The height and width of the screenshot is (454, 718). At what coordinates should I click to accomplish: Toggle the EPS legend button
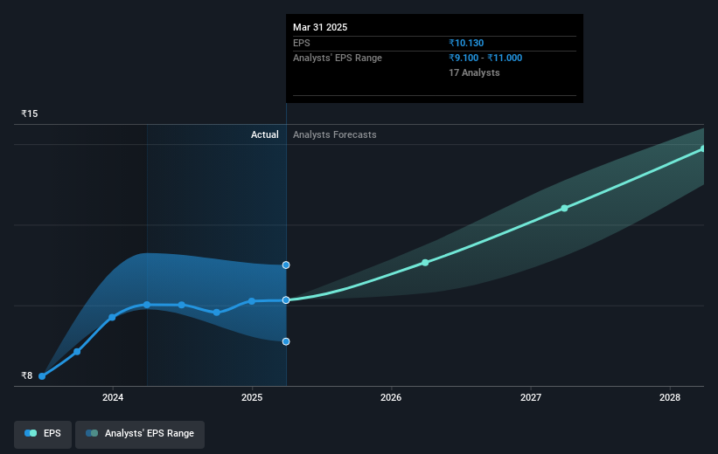pyautogui.click(x=43, y=434)
